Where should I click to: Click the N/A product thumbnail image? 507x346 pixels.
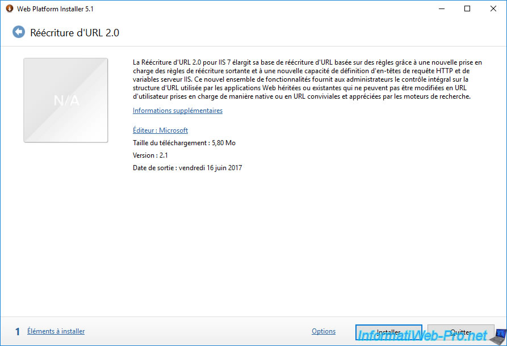tap(66, 100)
